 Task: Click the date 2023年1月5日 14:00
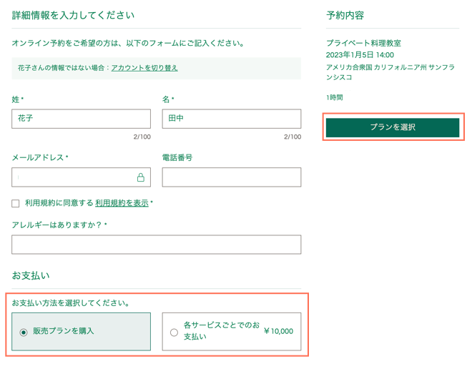[360, 55]
